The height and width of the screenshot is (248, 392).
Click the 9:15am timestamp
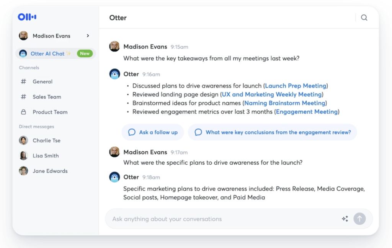[x=180, y=47]
